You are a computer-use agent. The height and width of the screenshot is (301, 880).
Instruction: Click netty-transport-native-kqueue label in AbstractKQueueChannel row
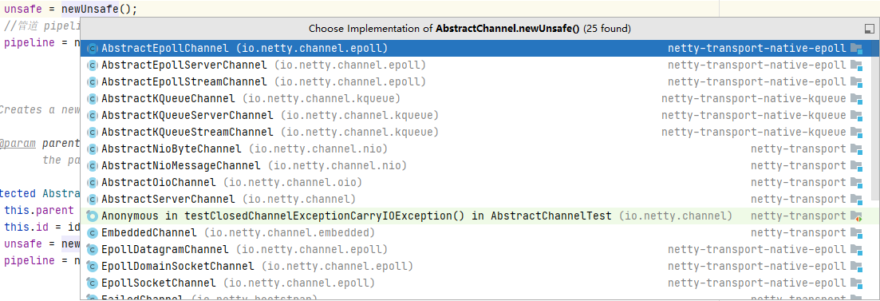753,99
